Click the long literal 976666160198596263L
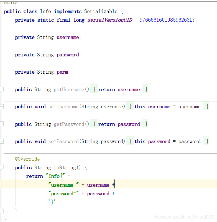 (166, 20)
